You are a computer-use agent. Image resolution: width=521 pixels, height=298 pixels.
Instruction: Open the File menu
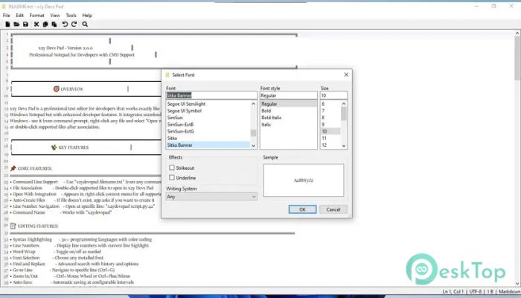tap(6, 16)
